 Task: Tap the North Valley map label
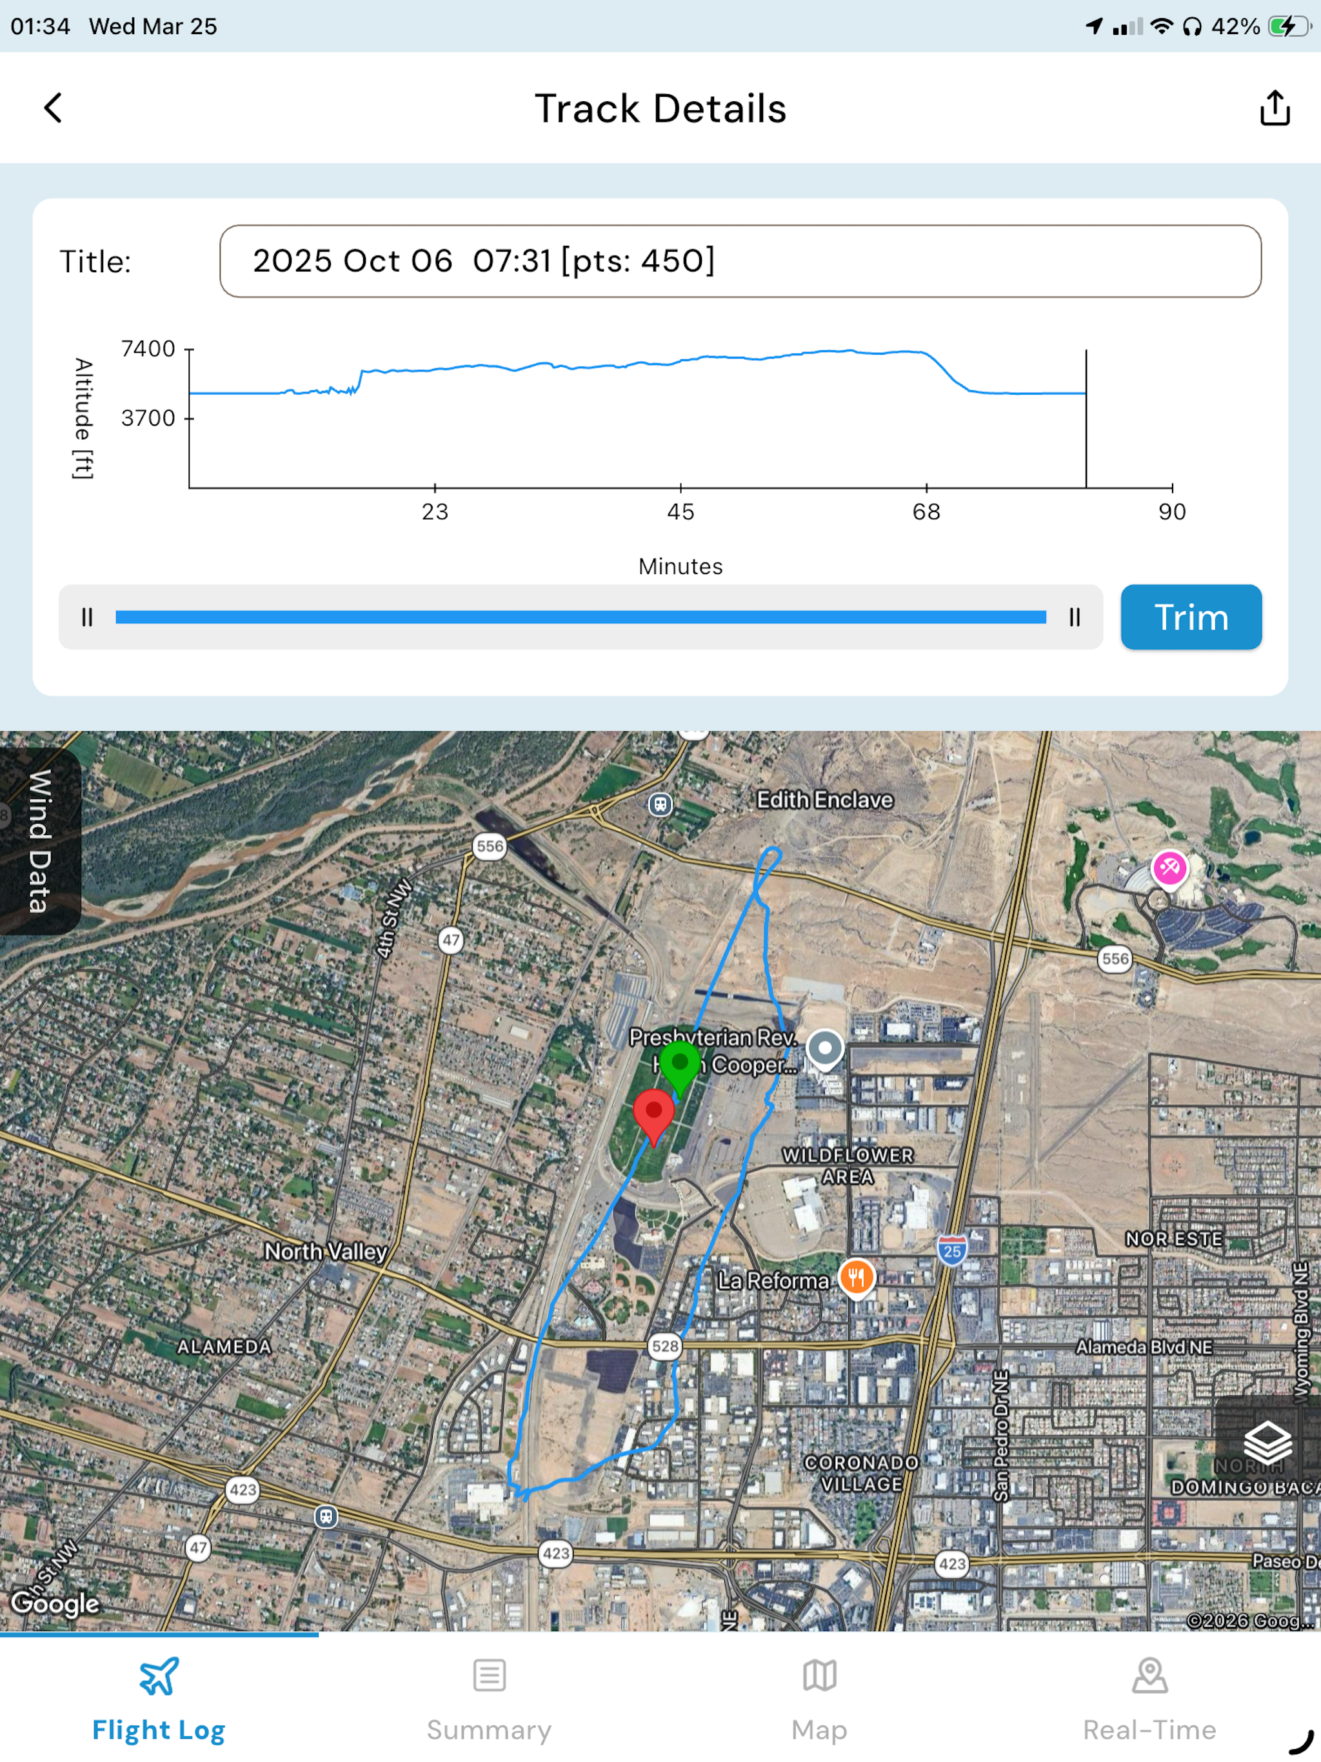coord(326,1251)
